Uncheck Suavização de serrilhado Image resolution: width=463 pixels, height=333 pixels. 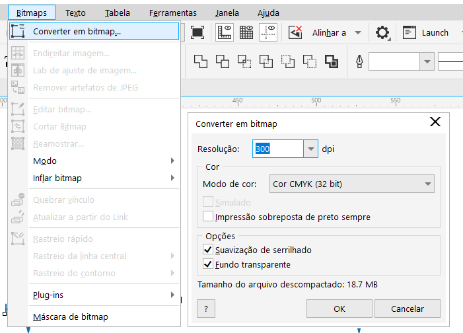(209, 250)
